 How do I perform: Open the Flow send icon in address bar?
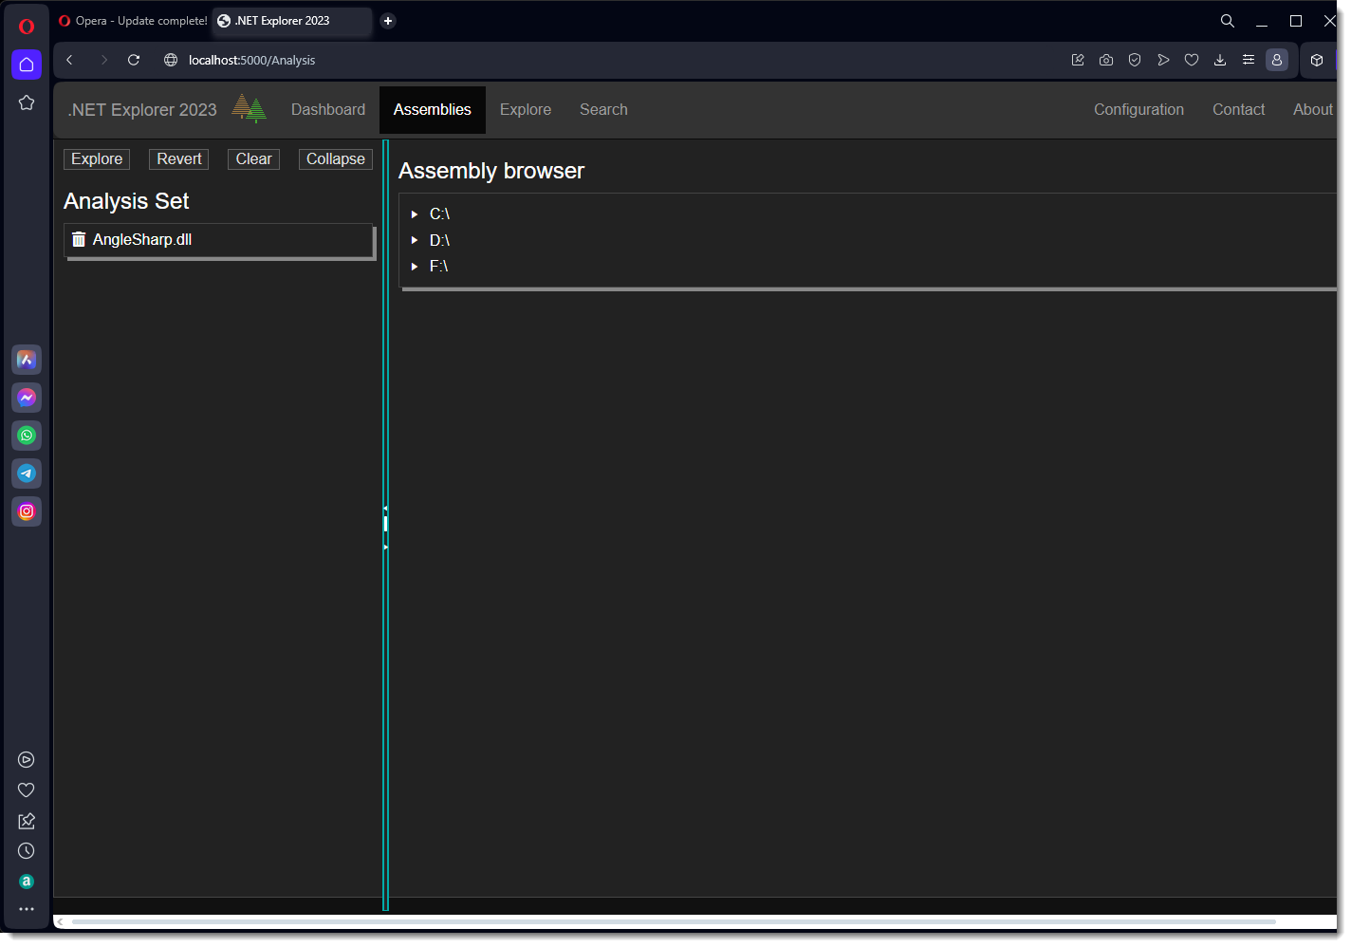[1163, 60]
